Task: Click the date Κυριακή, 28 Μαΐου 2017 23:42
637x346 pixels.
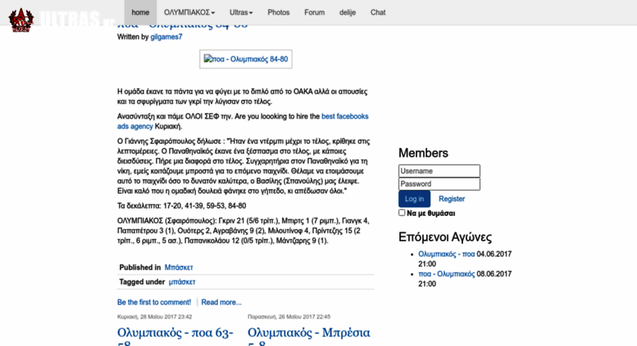Action: 154,317
